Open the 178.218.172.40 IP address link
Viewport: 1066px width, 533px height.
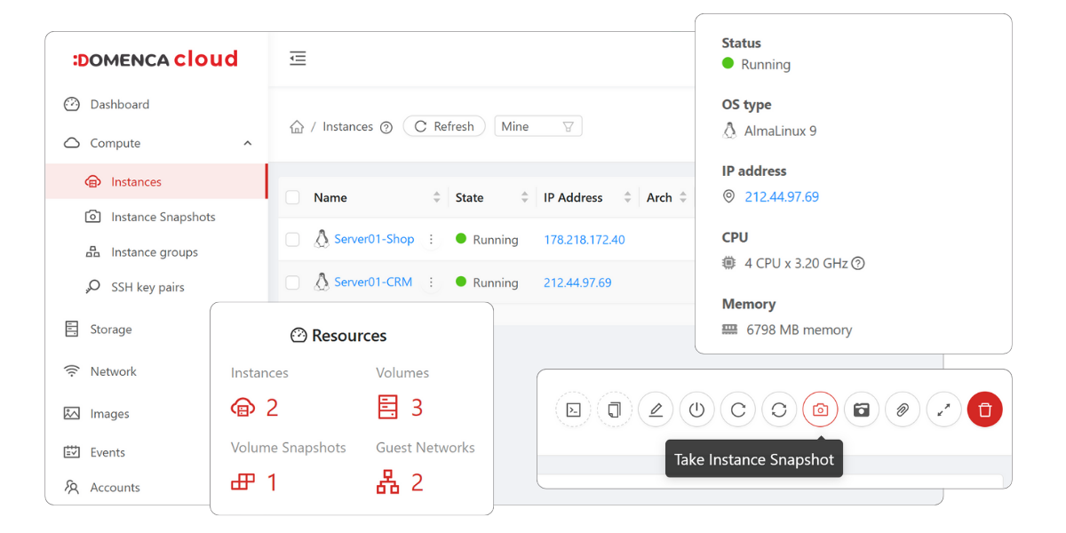pos(584,240)
